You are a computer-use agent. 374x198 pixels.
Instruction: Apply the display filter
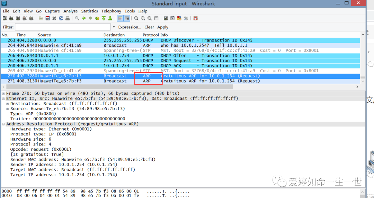163,27
